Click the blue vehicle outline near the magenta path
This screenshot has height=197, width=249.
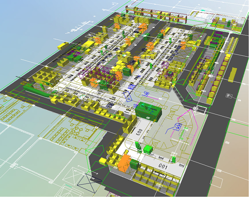(174, 128)
